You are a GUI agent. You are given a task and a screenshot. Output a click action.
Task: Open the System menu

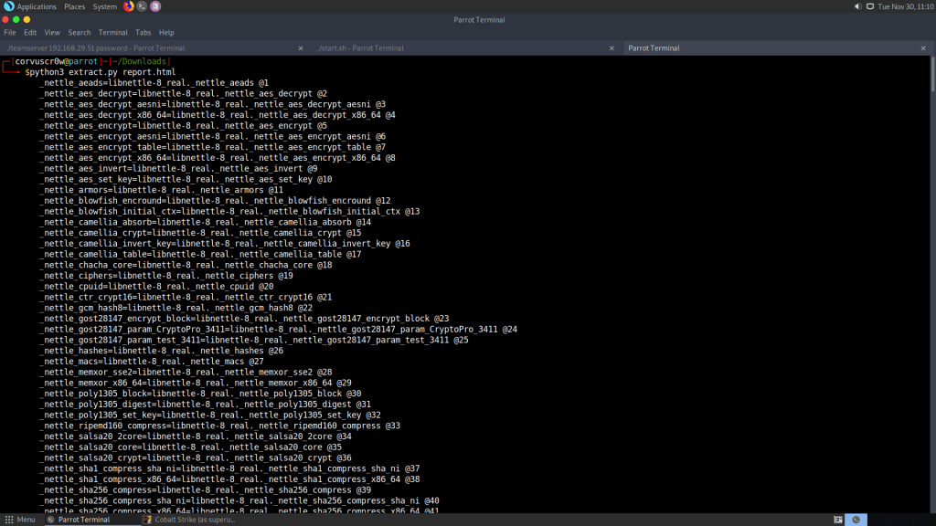coord(105,6)
